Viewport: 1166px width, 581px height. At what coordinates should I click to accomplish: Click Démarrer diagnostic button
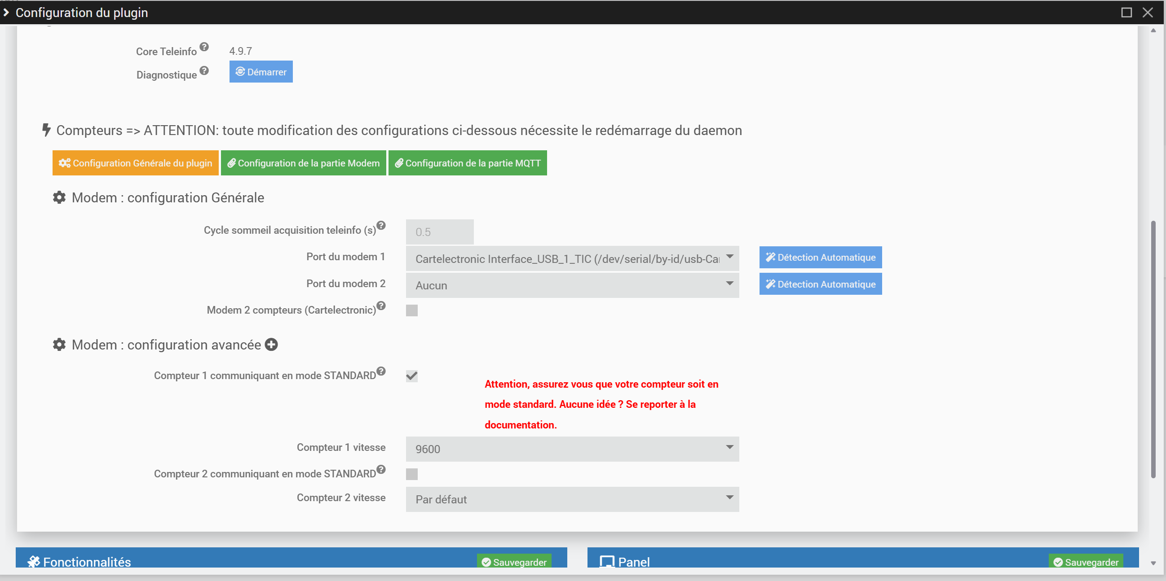[261, 72]
